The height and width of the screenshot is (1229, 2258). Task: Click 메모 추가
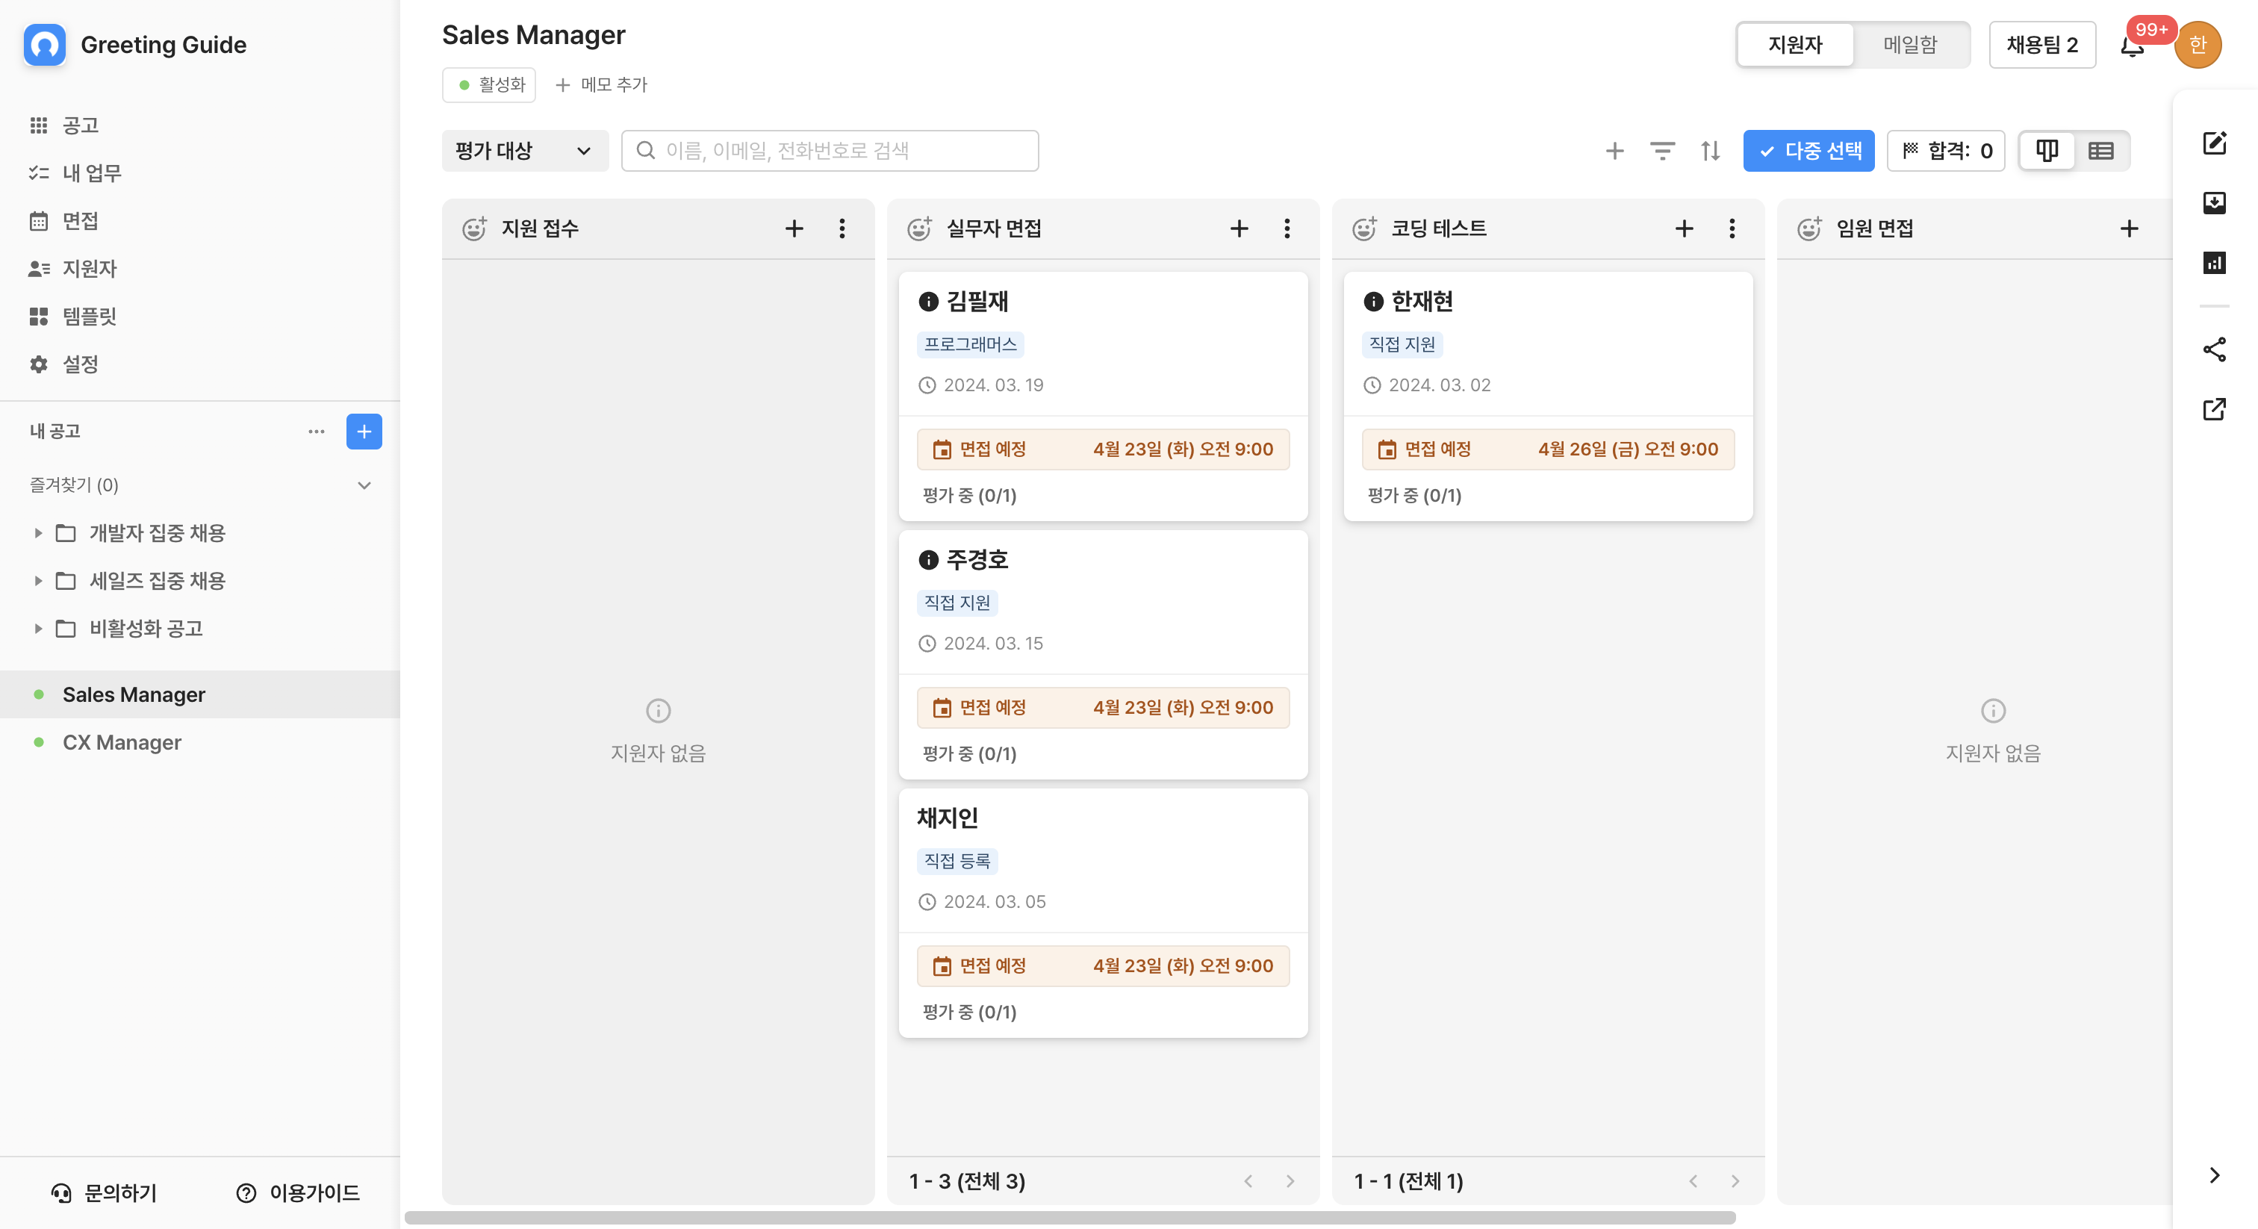[x=601, y=85]
